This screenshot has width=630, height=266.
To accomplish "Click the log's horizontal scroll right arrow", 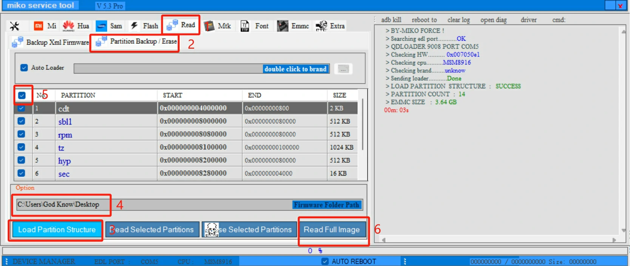I will coord(614,240).
